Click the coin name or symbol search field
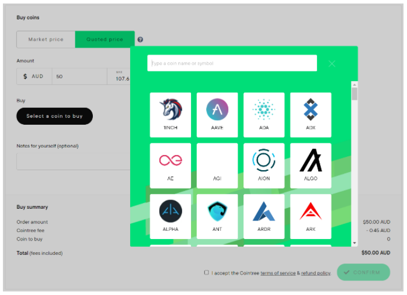 [232, 63]
